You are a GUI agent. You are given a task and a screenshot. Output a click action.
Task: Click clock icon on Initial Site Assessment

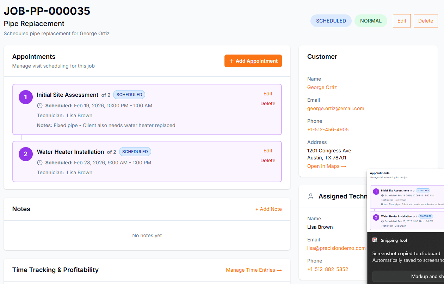(x=40, y=106)
